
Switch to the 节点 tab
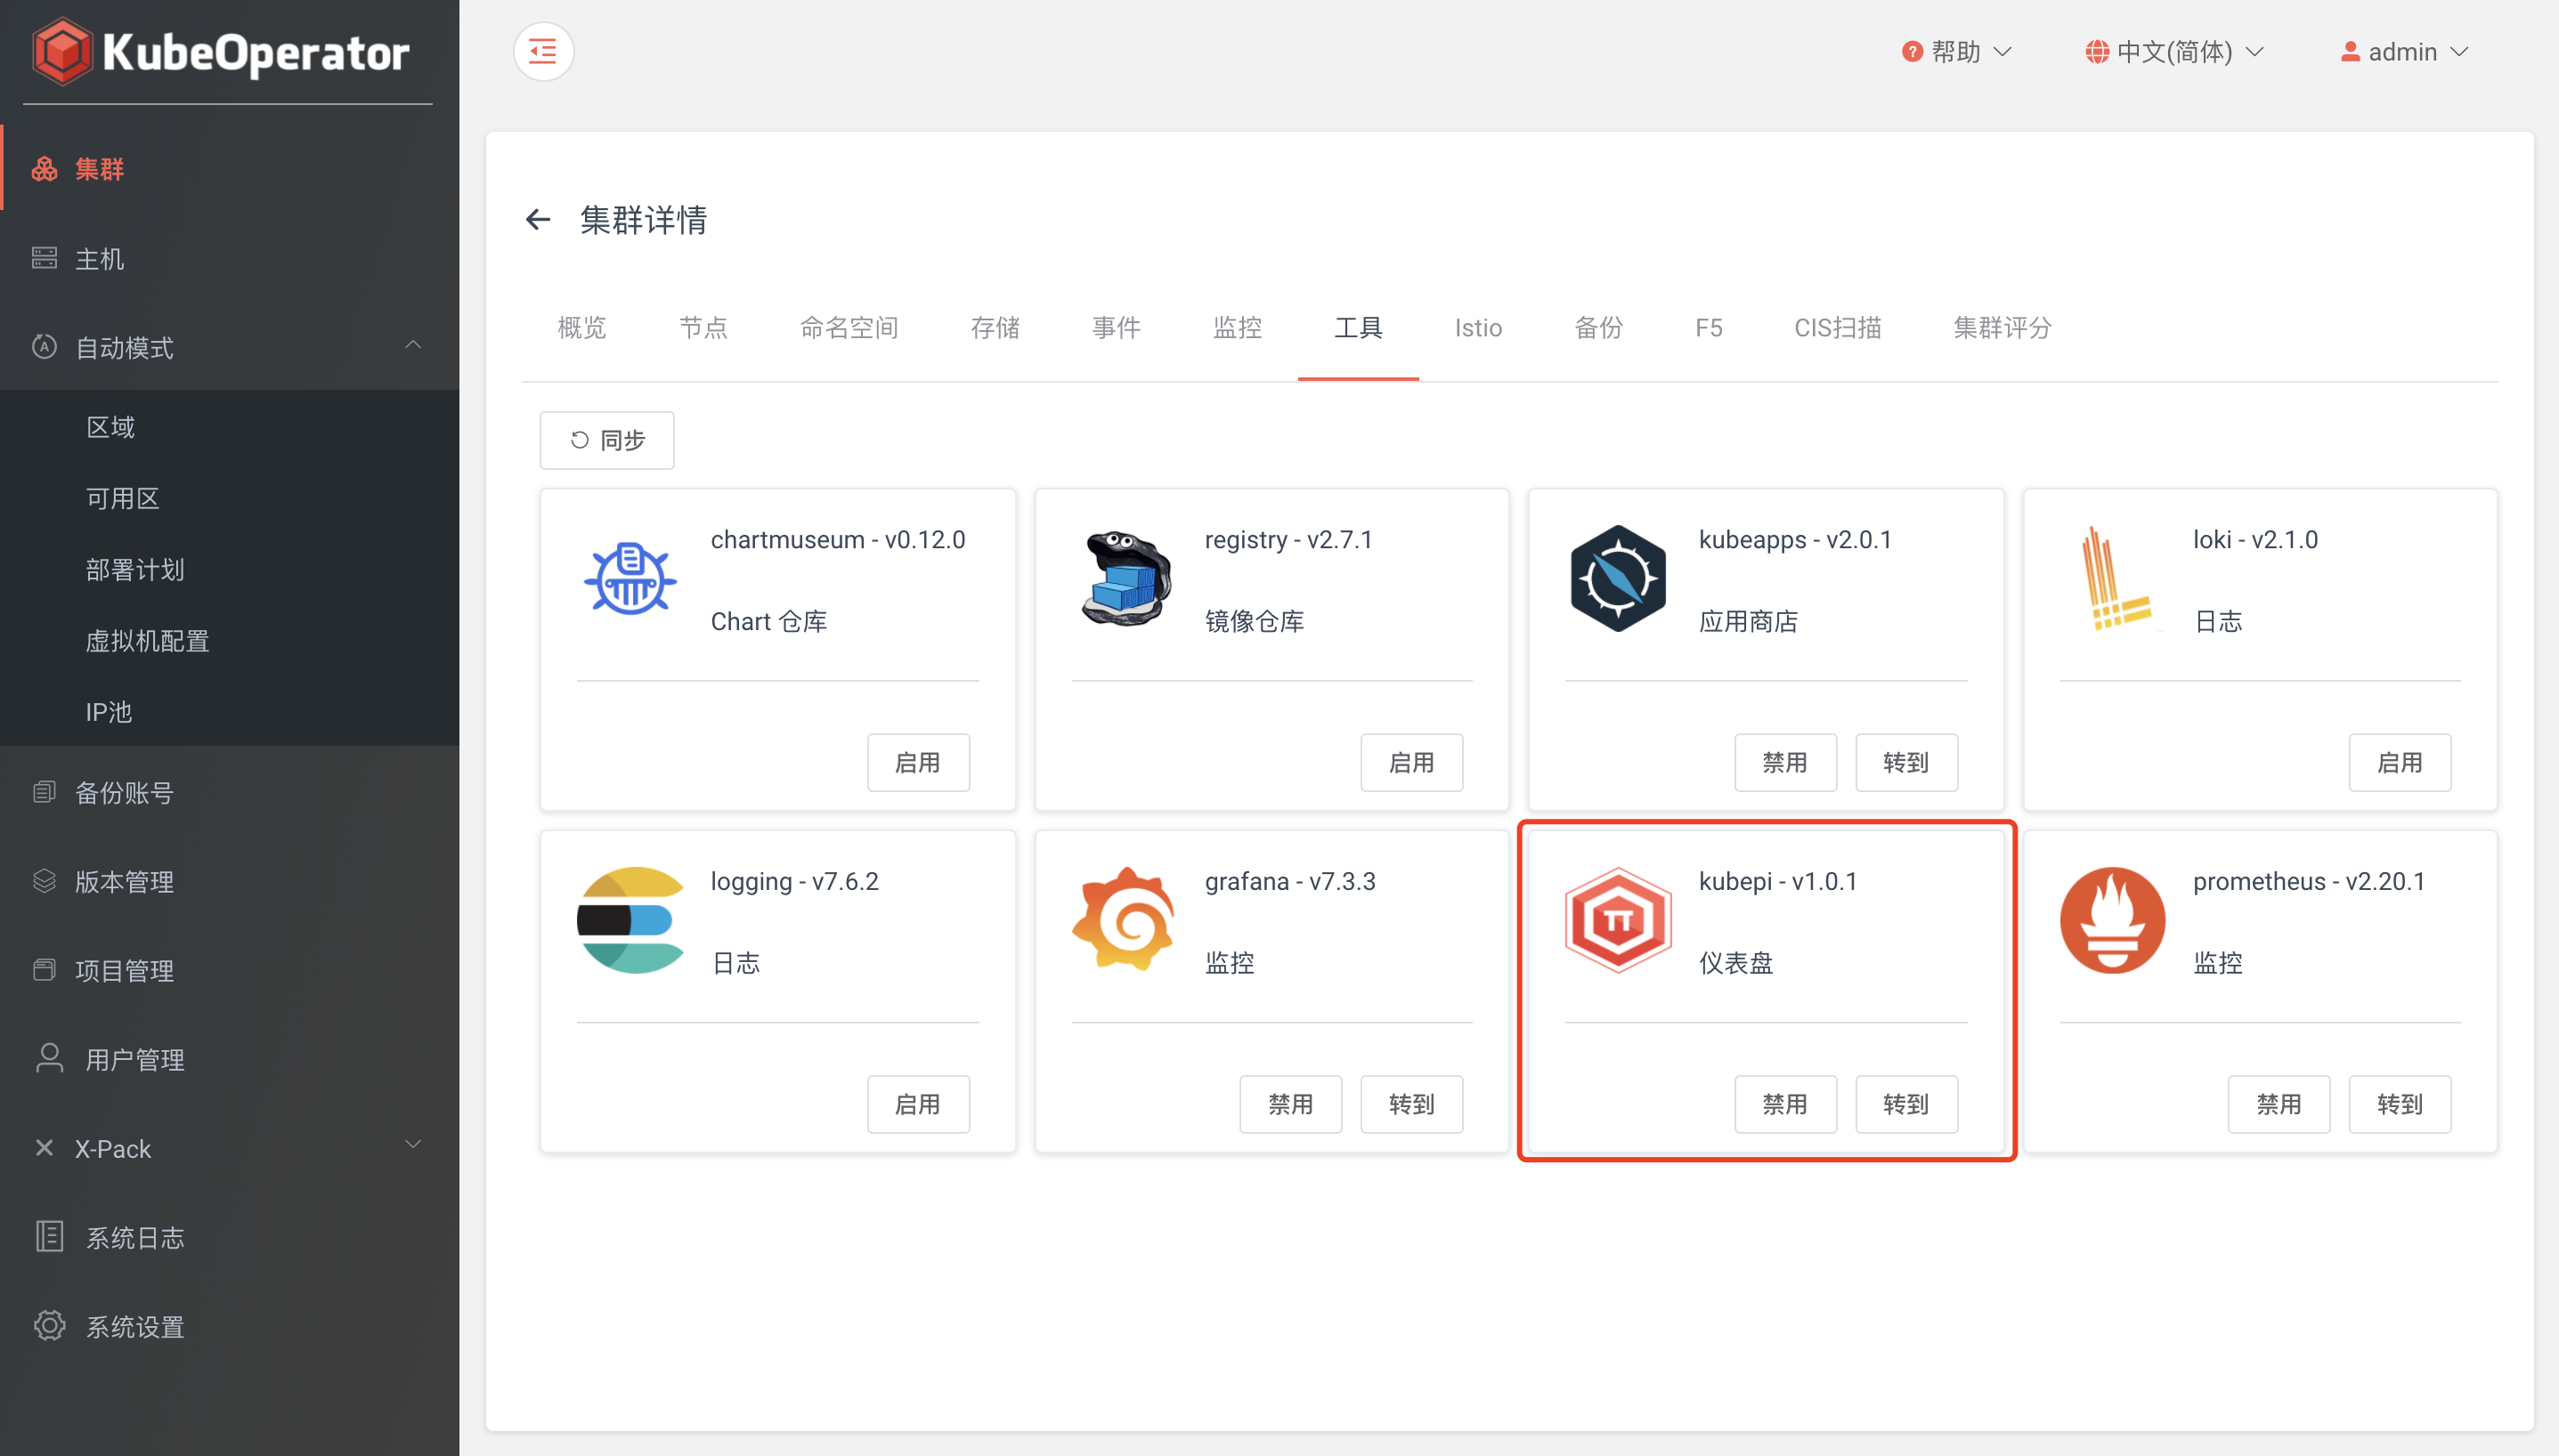(703, 328)
